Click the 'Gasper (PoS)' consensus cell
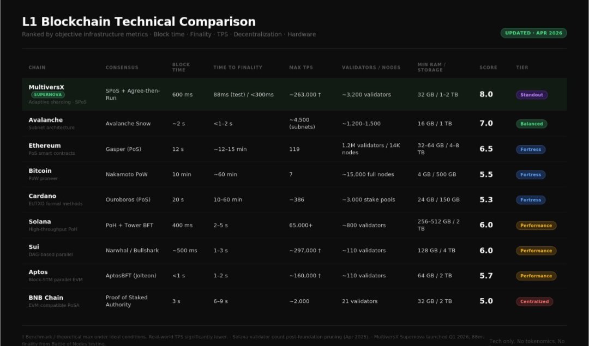The width and height of the screenshot is (589, 346). [x=123, y=149]
